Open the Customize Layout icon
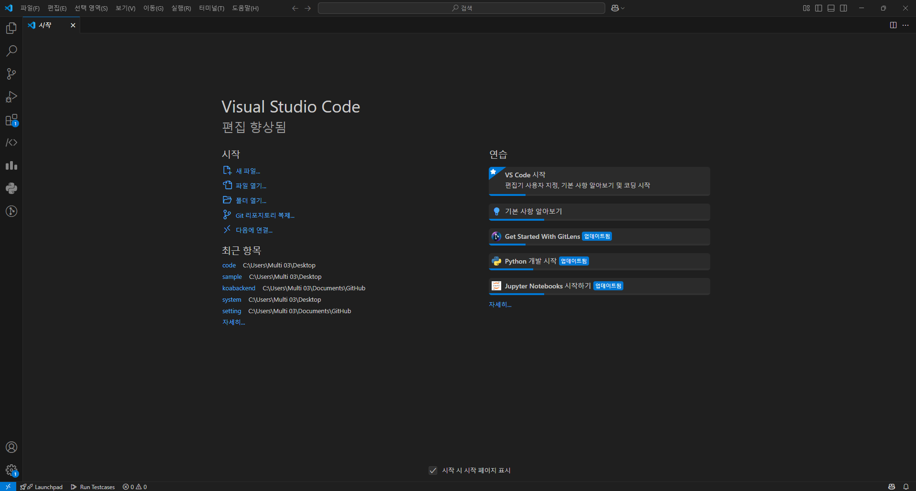916x491 pixels. tap(806, 8)
